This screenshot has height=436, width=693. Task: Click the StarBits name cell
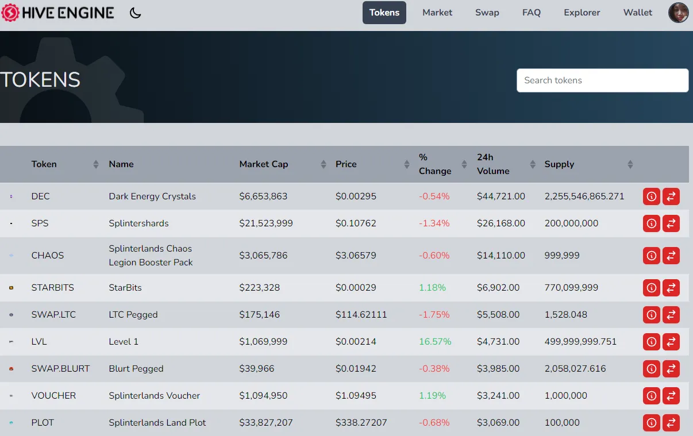coord(125,288)
